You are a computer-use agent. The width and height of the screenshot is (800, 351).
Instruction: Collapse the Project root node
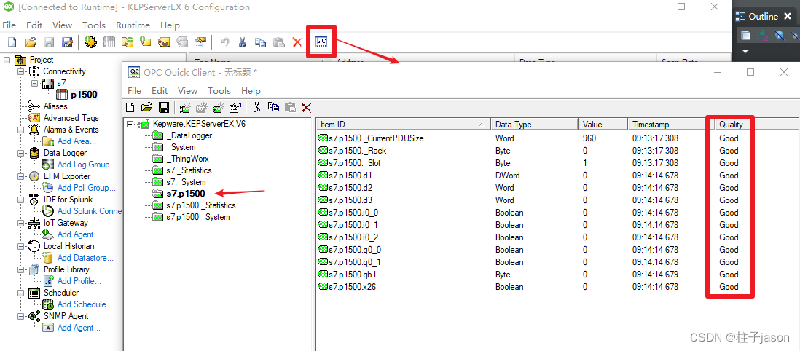click(7, 60)
